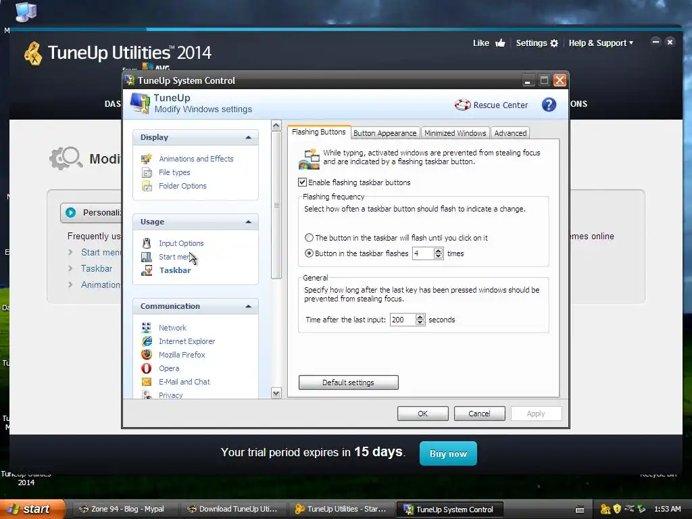Click the Cancel button
Image resolution: width=692 pixels, height=519 pixels.
pyautogui.click(x=479, y=414)
